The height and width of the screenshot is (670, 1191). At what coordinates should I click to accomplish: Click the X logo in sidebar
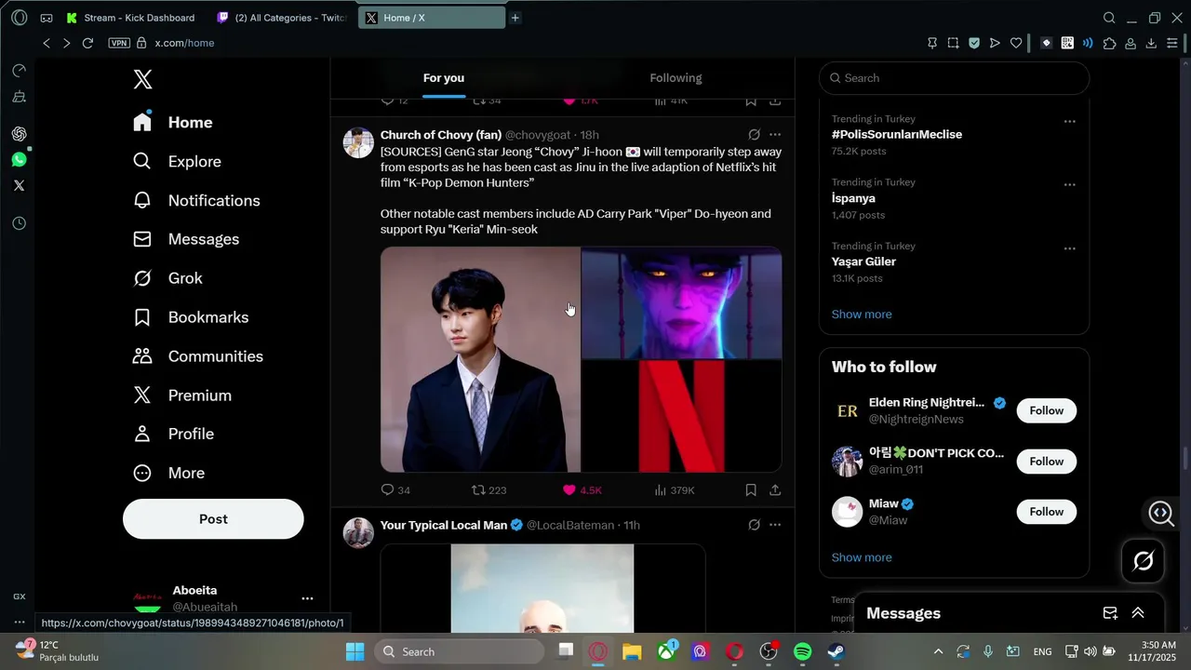pos(142,79)
